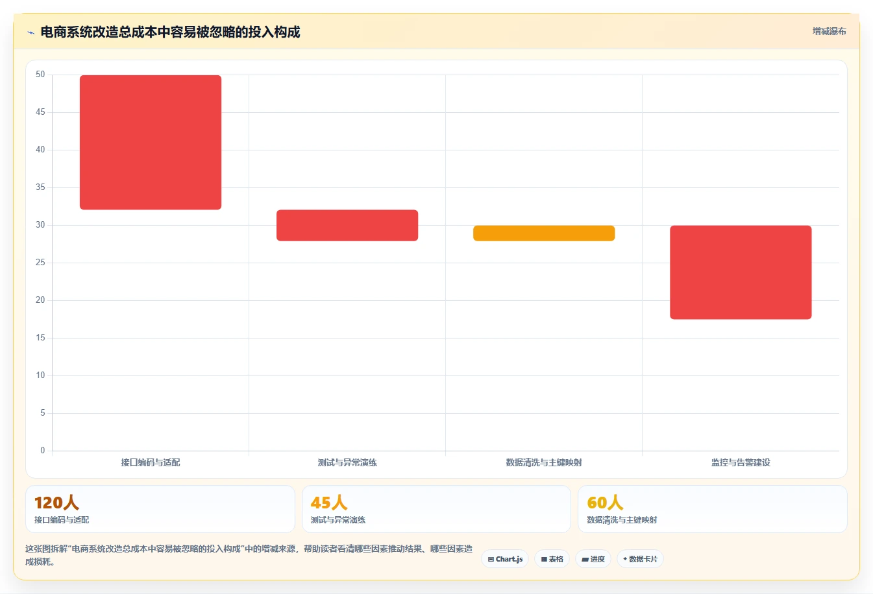Click the description paragraph starting 这张图拆解
The width and height of the screenshot is (873, 594).
point(249,555)
